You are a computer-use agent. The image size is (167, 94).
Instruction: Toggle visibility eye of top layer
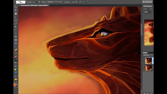pos(144,61)
